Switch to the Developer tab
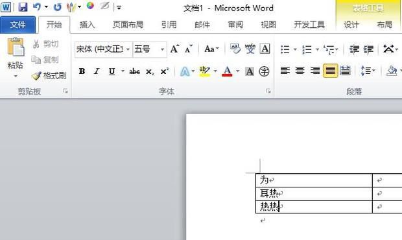This screenshot has height=240, width=402. [x=309, y=25]
